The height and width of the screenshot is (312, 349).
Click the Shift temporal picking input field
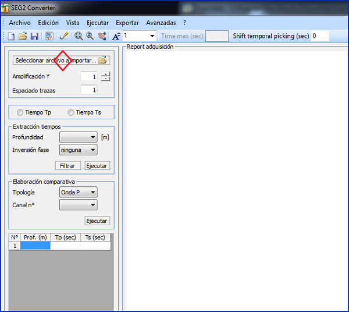point(319,36)
